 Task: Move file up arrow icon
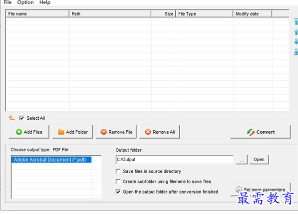point(296,32)
